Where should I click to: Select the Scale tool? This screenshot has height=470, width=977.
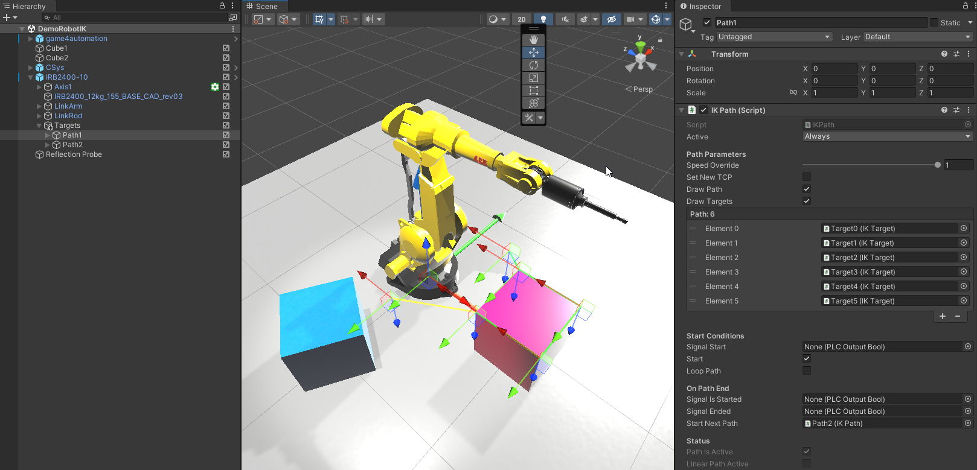533,78
